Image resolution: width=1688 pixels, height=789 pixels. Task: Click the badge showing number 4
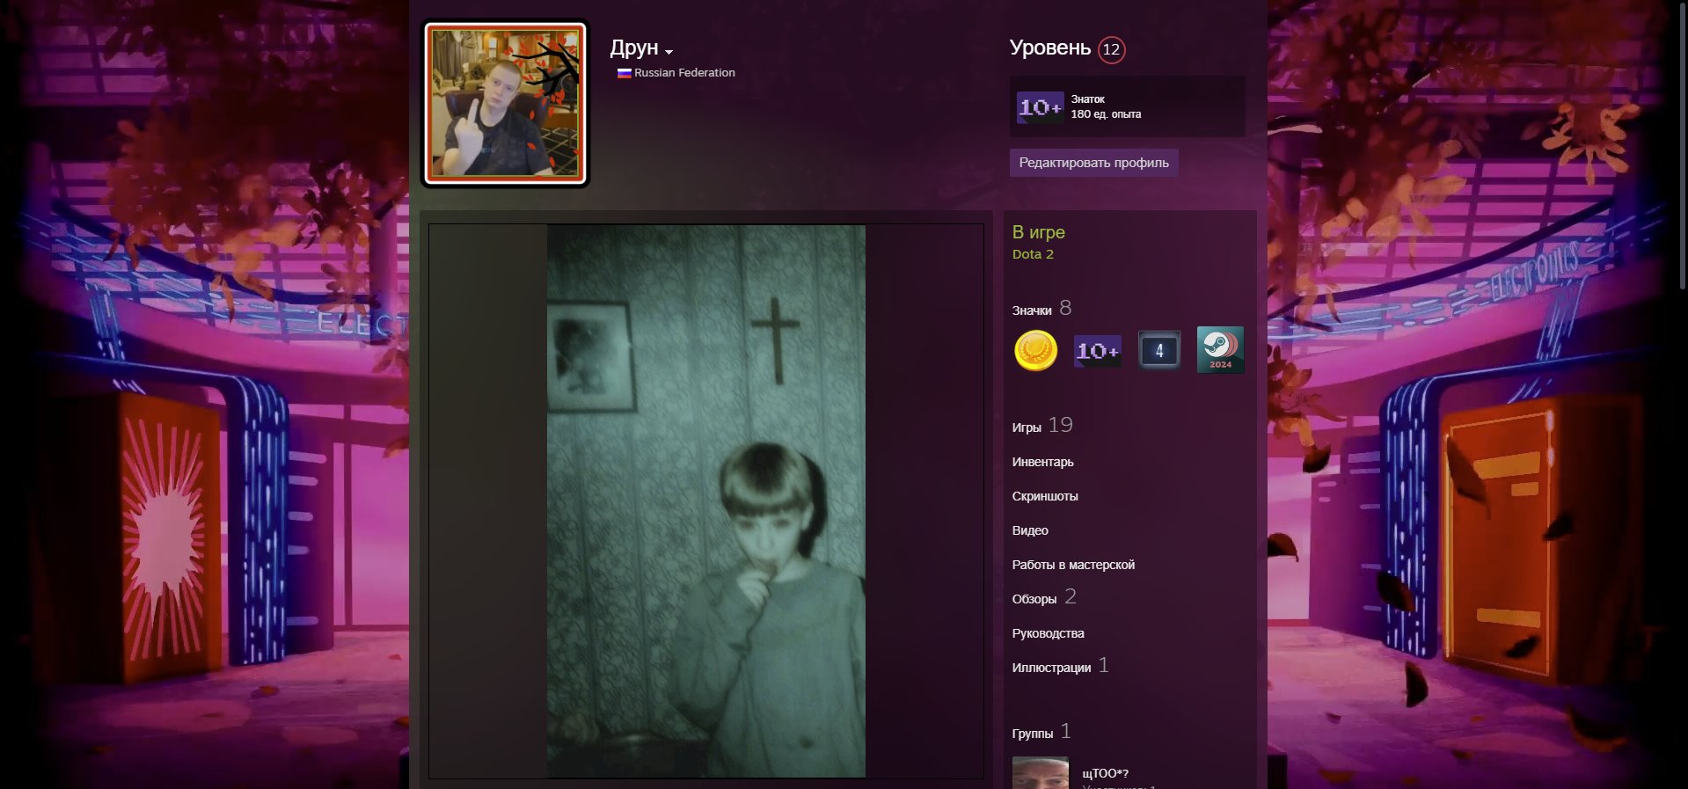[1158, 350]
